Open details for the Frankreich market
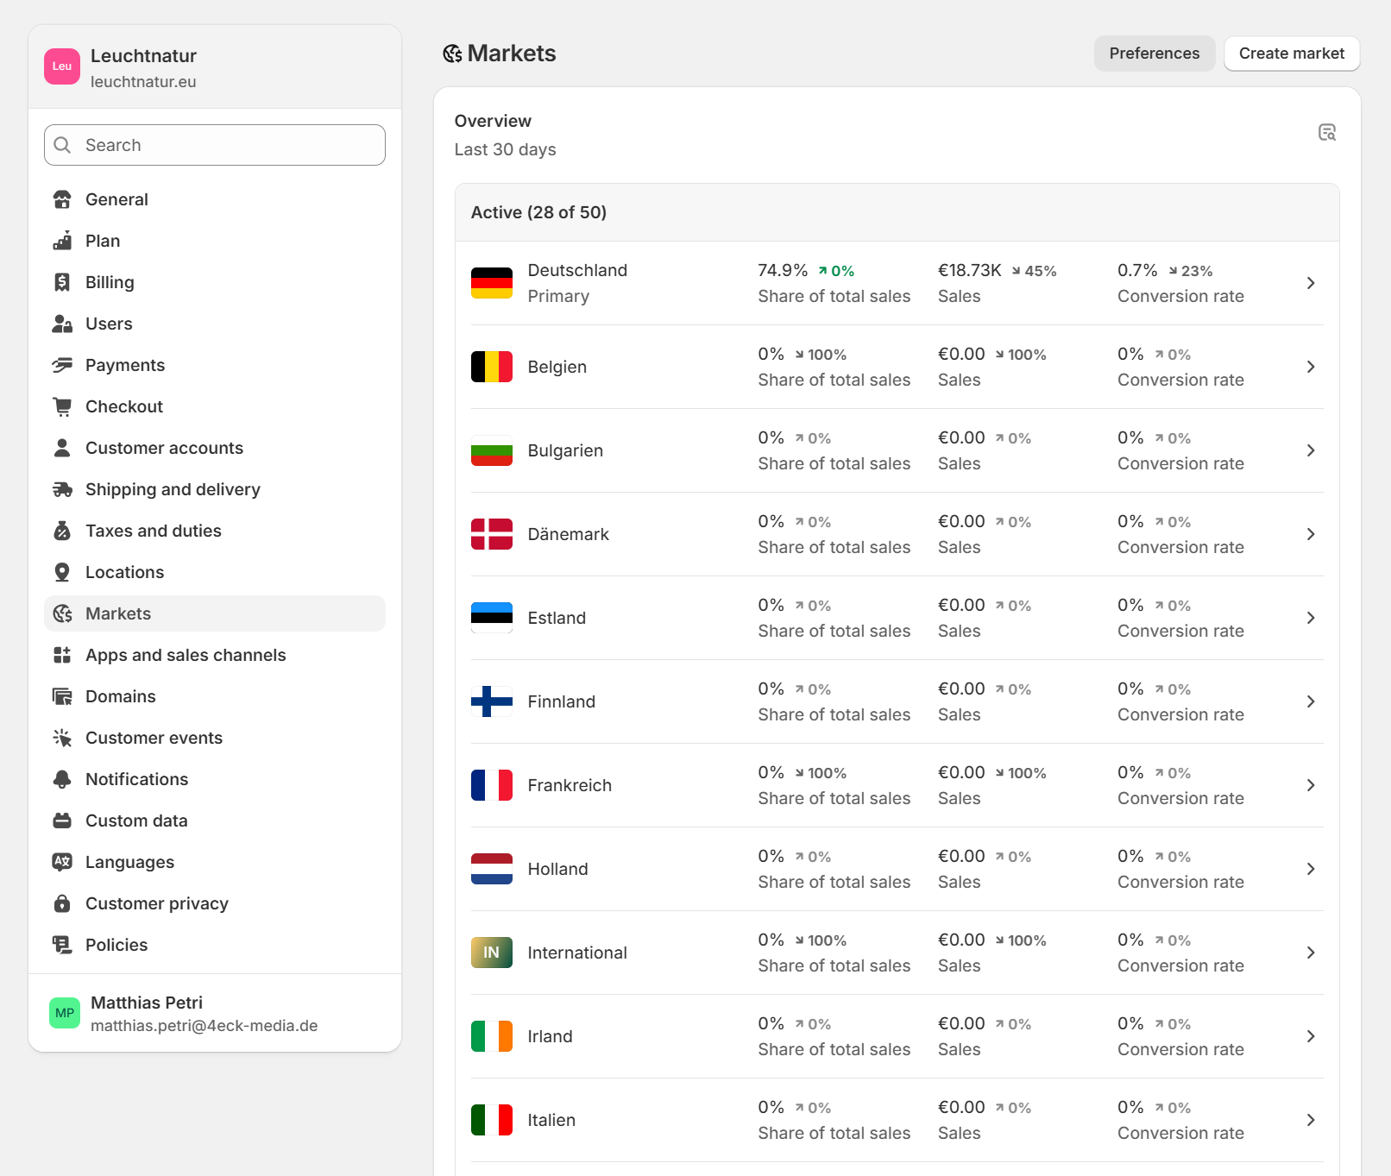The width and height of the screenshot is (1391, 1176). (x=1310, y=785)
